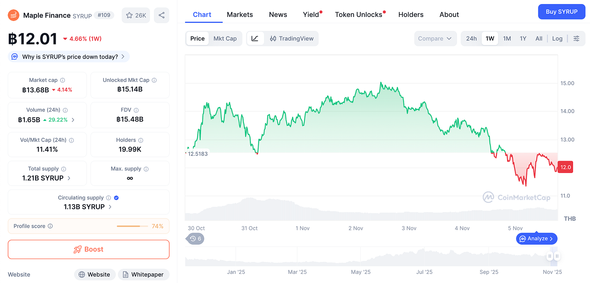Show info for Profile score
Image resolution: width=590 pixels, height=283 pixels.
(x=50, y=226)
